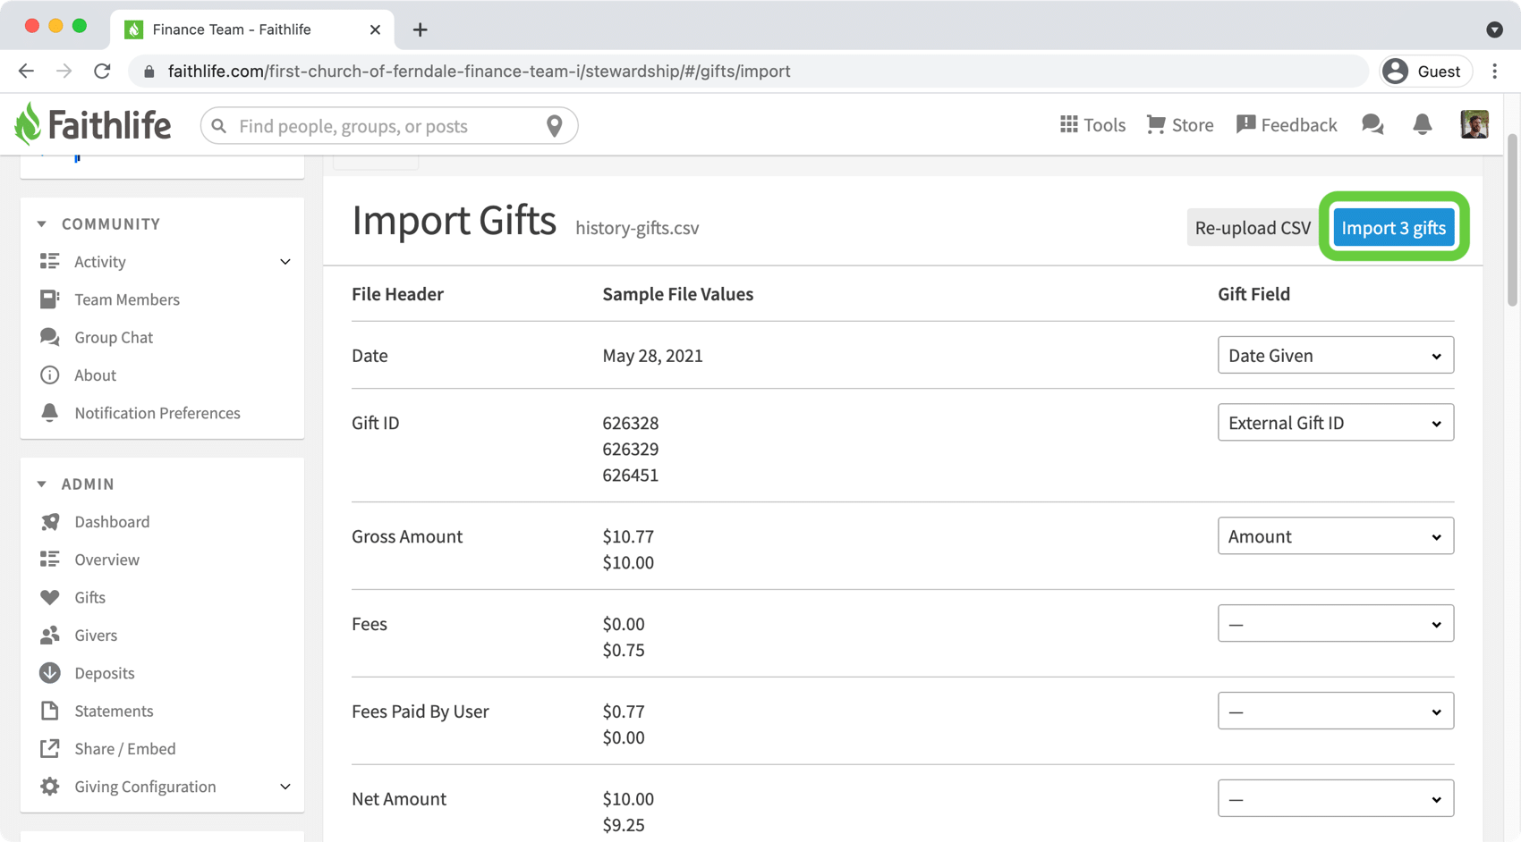Click the Re-upload CSV button
This screenshot has height=842, width=1521.
point(1253,227)
